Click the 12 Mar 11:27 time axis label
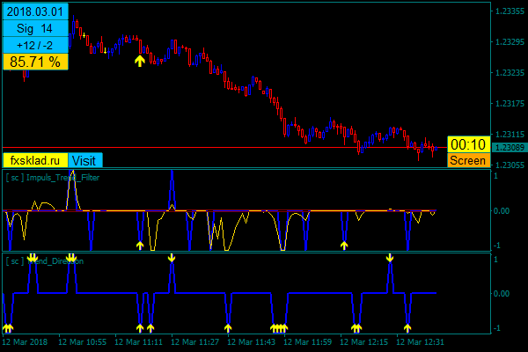 coord(195,342)
